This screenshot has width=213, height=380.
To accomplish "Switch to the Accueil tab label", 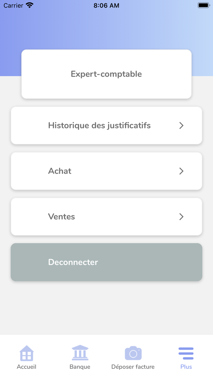I will point(26,367).
